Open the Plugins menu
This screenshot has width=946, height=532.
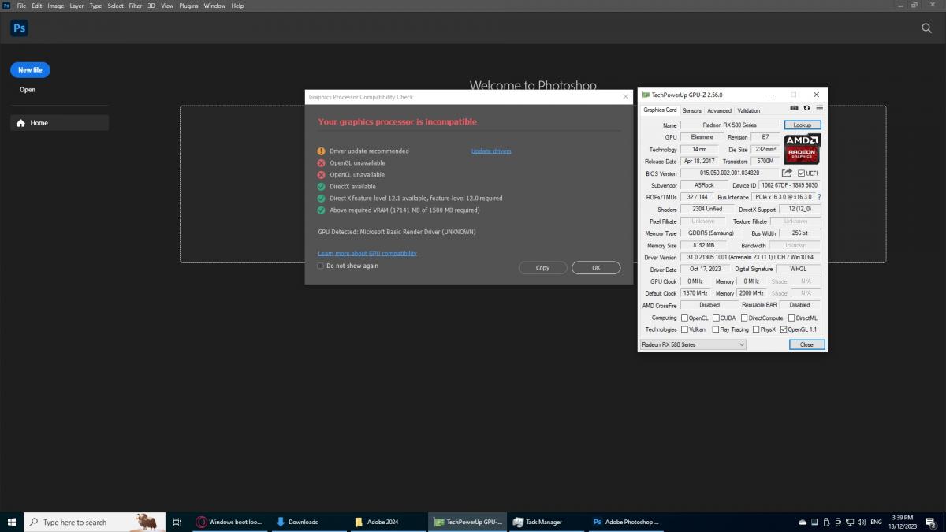pyautogui.click(x=188, y=6)
